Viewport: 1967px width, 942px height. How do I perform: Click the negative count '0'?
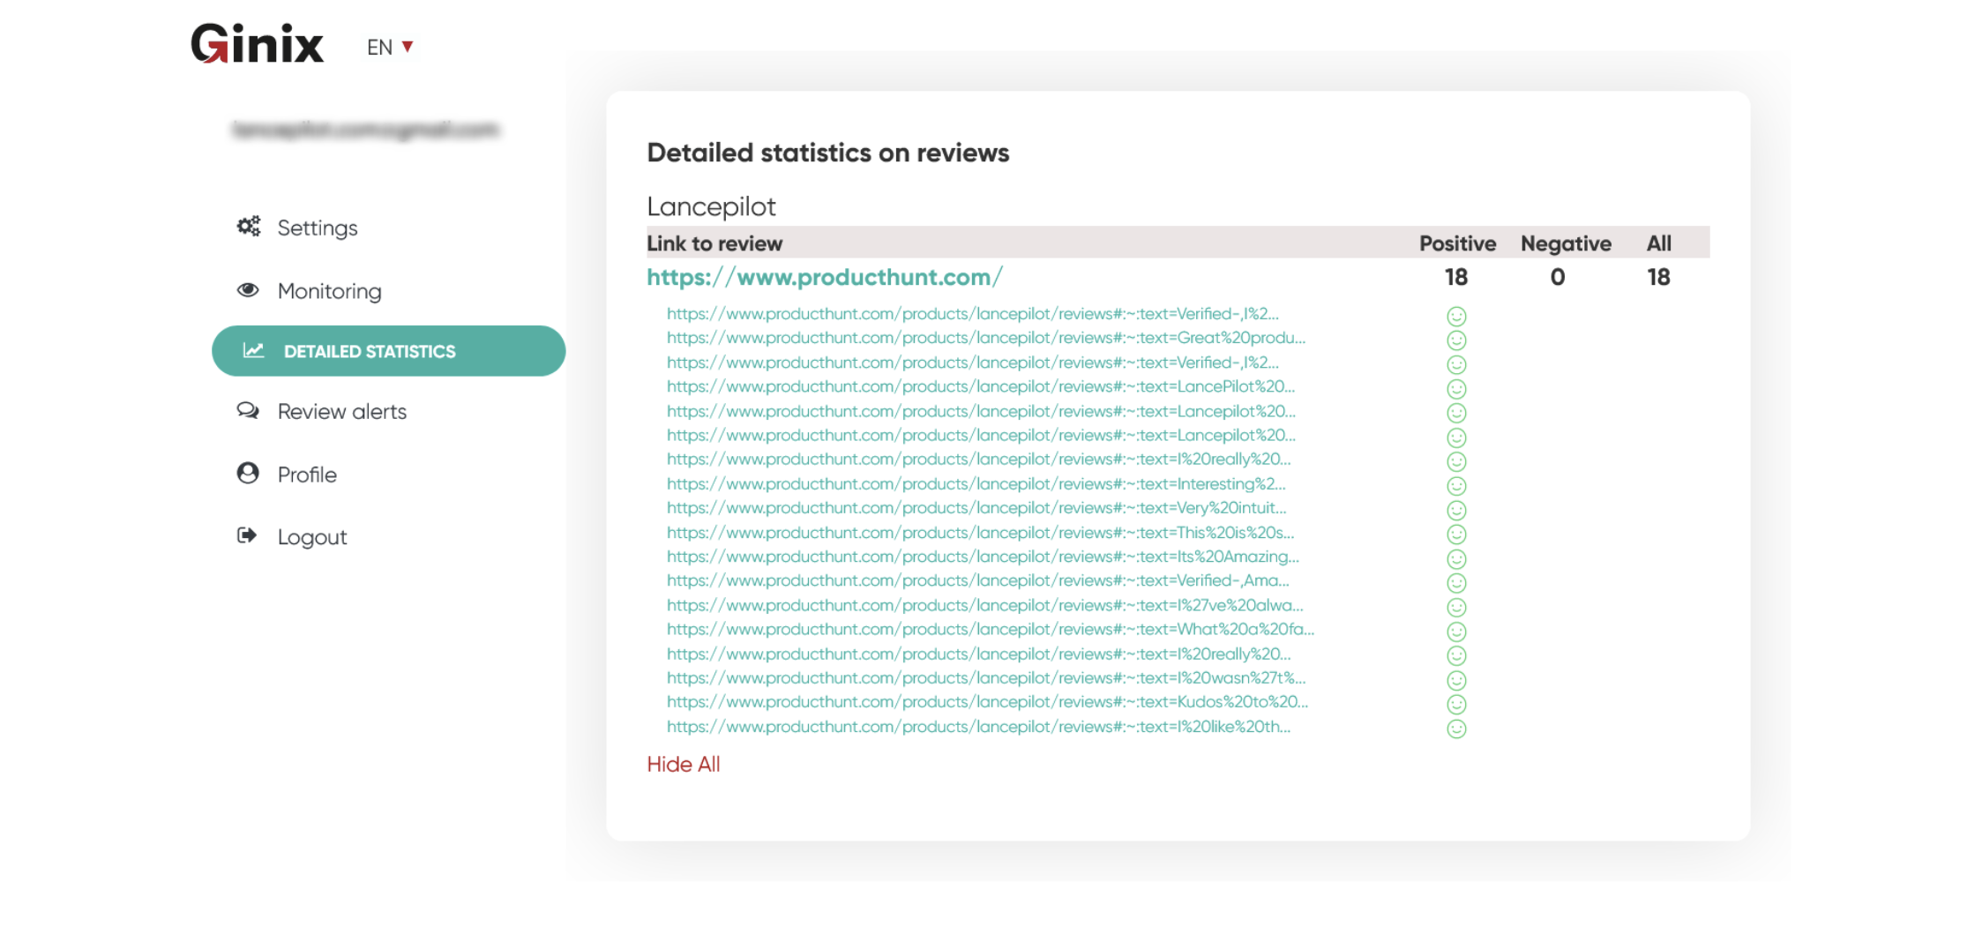click(1558, 277)
